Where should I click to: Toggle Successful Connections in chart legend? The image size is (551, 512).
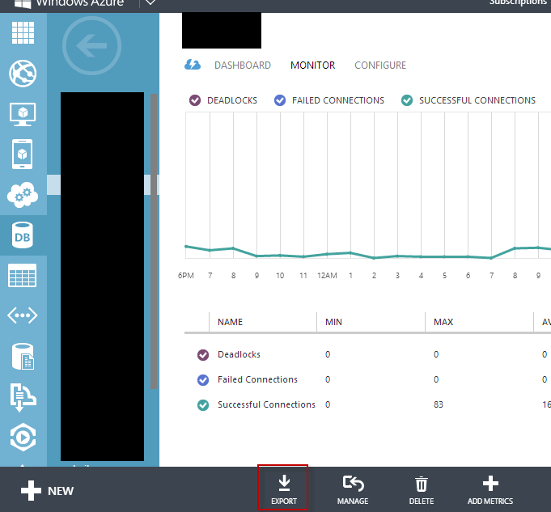pos(407,100)
